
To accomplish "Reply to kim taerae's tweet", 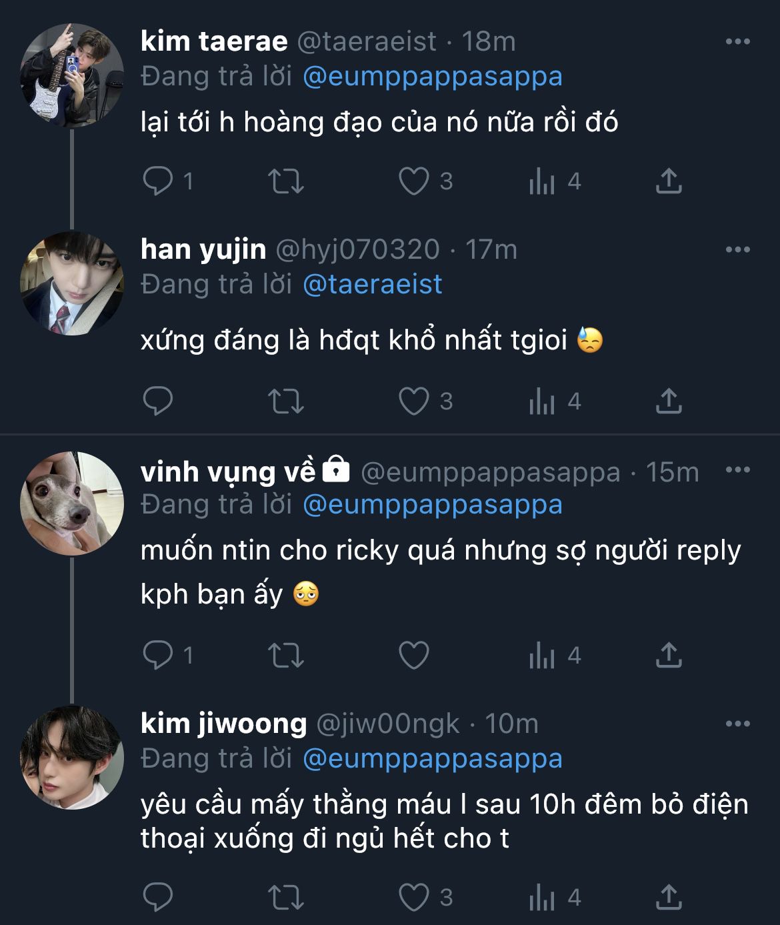I will [x=158, y=181].
